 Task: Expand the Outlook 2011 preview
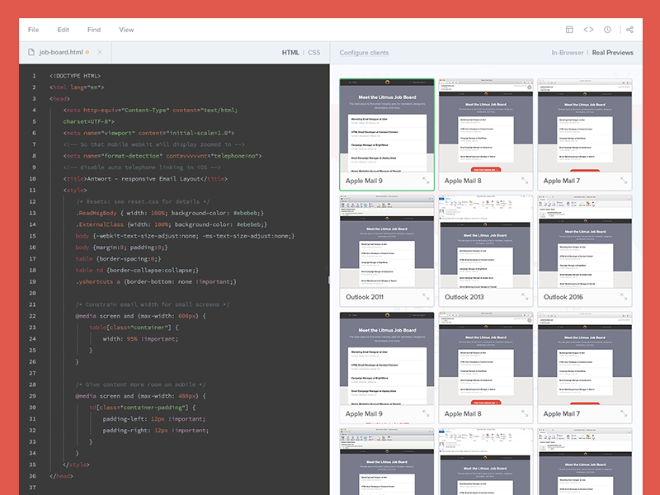(426, 297)
